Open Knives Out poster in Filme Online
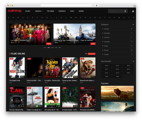Screen dimensions: 142x120 (52, 68)
